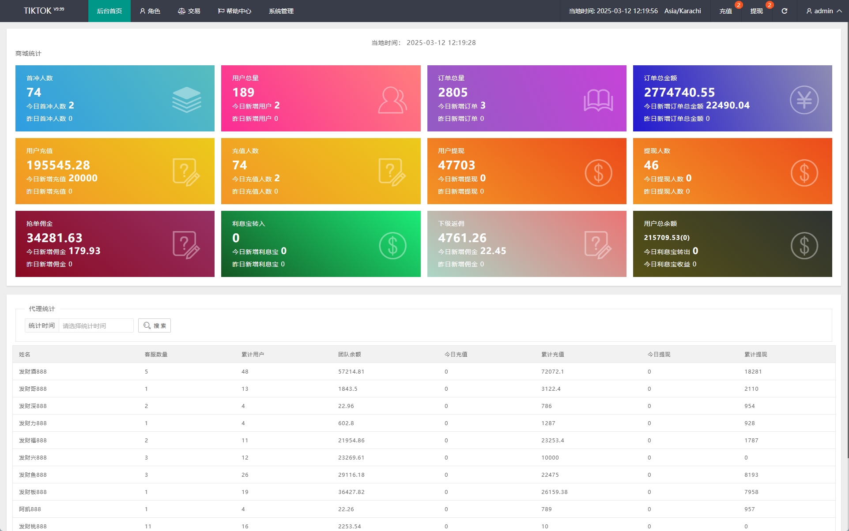
Task: Open the 角色 menu
Action: coord(150,11)
